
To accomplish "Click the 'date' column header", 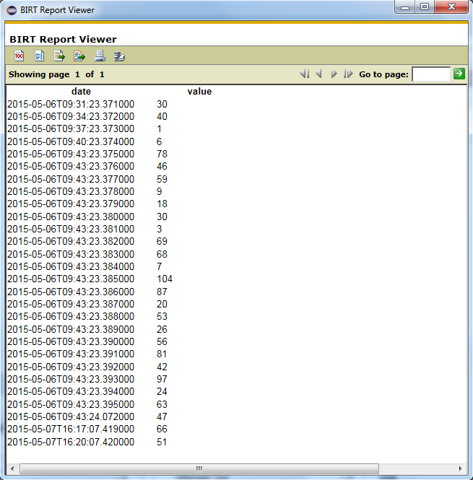I will tap(81, 91).
